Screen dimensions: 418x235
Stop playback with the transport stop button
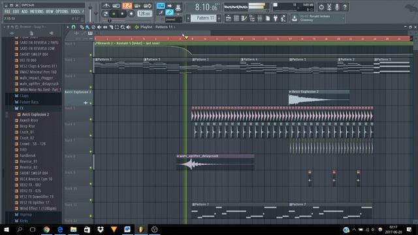tap(122, 14)
